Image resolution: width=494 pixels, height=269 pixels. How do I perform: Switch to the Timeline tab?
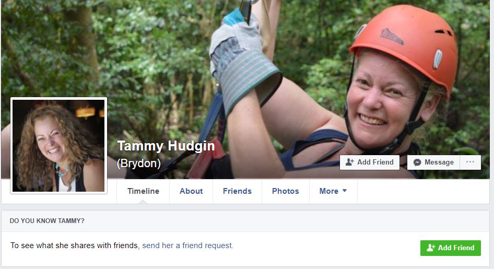coord(143,191)
